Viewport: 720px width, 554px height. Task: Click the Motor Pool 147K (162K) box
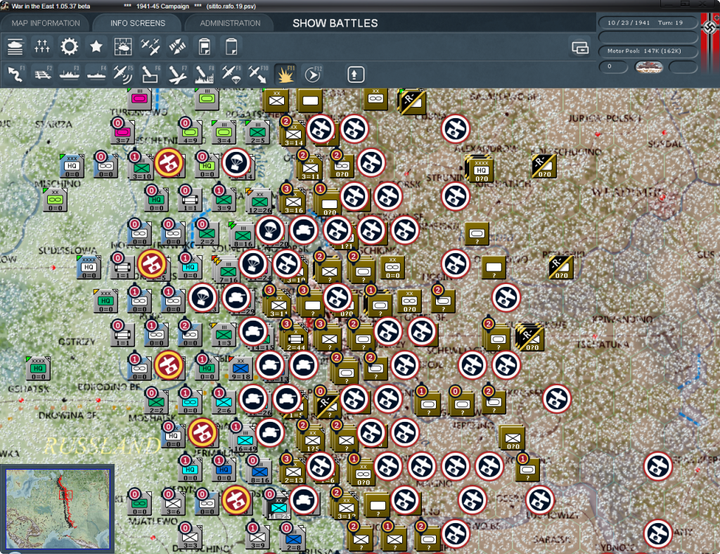(x=648, y=51)
